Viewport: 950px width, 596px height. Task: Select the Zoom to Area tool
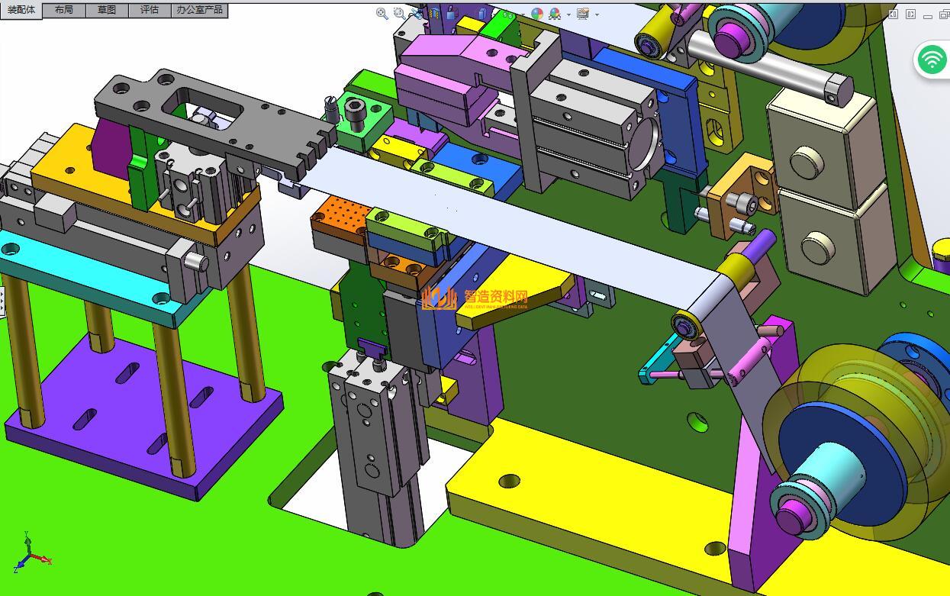399,13
